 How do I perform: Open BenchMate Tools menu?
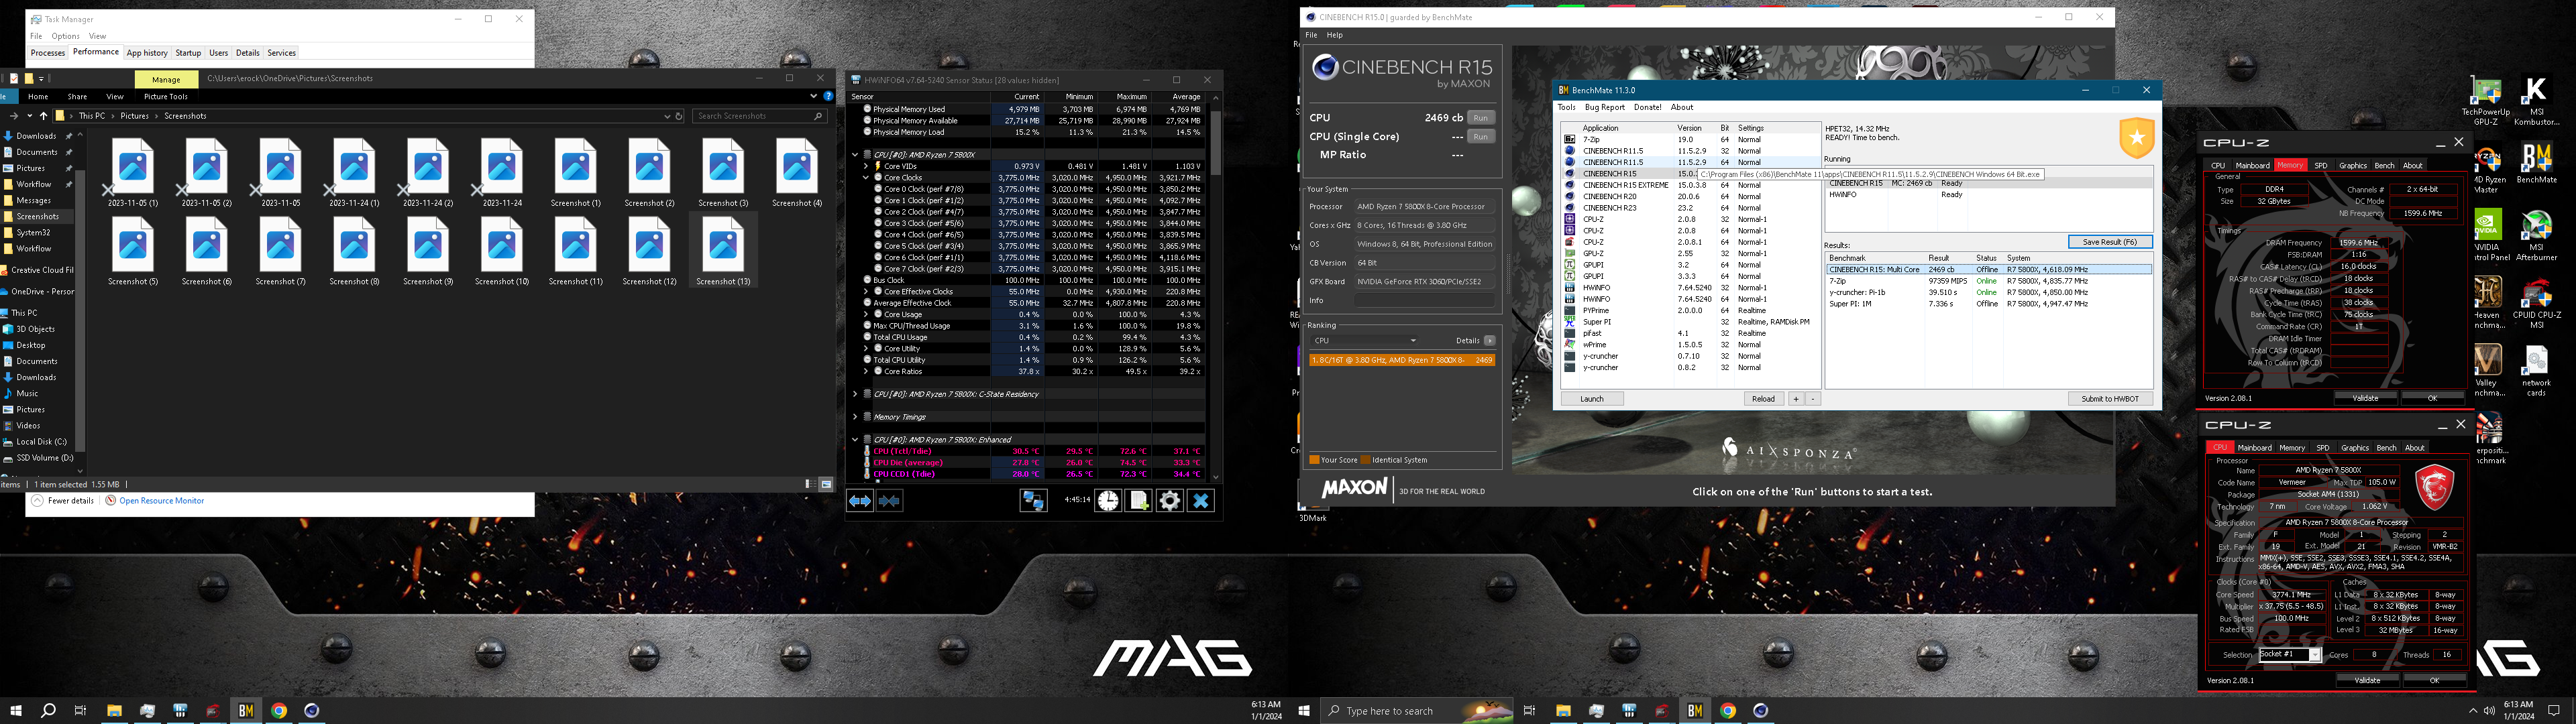tap(1566, 107)
